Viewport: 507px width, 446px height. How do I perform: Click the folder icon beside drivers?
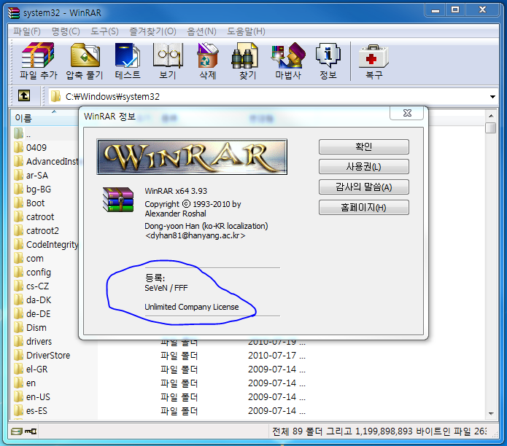[x=19, y=341]
